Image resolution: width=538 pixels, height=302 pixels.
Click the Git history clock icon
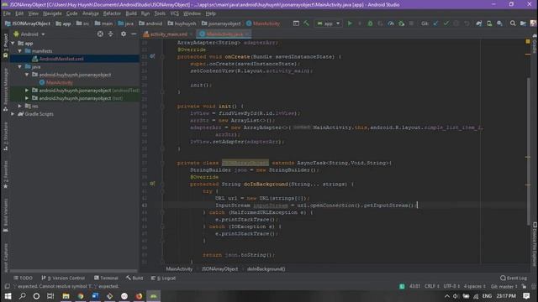(x=456, y=23)
